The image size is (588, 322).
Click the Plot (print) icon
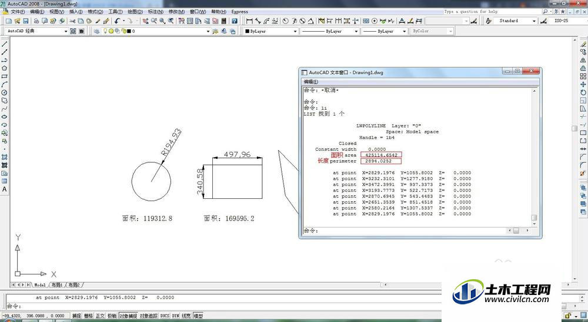tap(36, 21)
